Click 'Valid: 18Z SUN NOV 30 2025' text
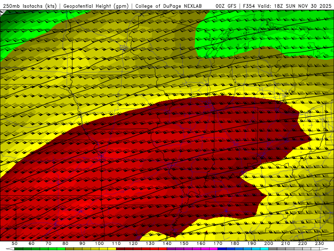The height and width of the screenshot is (251, 334). 295,6
